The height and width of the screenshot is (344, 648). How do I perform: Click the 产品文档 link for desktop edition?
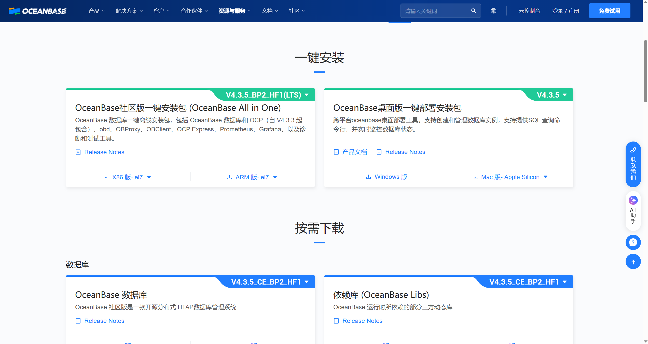354,152
